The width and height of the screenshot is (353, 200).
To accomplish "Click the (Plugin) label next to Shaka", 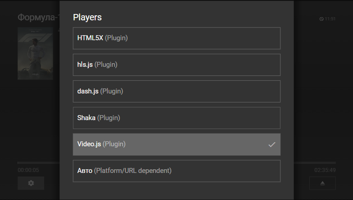I will point(109,118).
